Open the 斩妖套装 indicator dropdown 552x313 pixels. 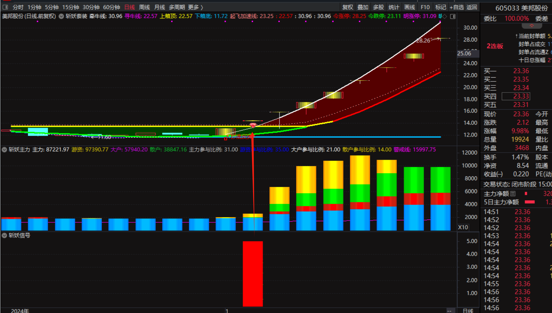pos(62,16)
